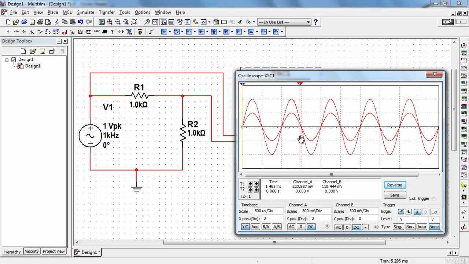Set Channel A coupling to DC
The image size is (469, 264).
311,227
